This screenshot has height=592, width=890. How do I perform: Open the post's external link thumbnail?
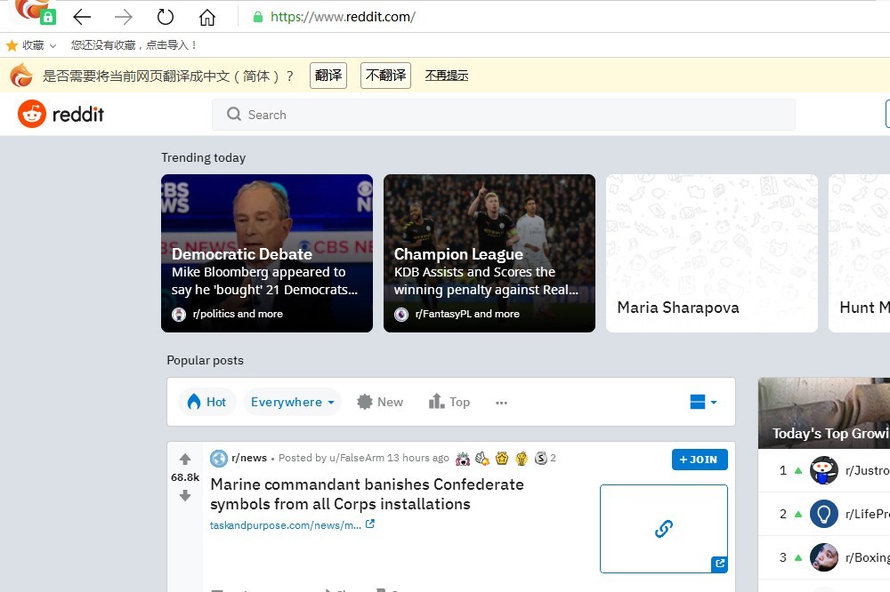pyautogui.click(x=663, y=528)
